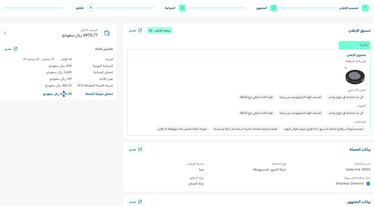The height and width of the screenshot is (206, 374).
Task: Edit the ad format section
Action: click(x=136, y=30)
